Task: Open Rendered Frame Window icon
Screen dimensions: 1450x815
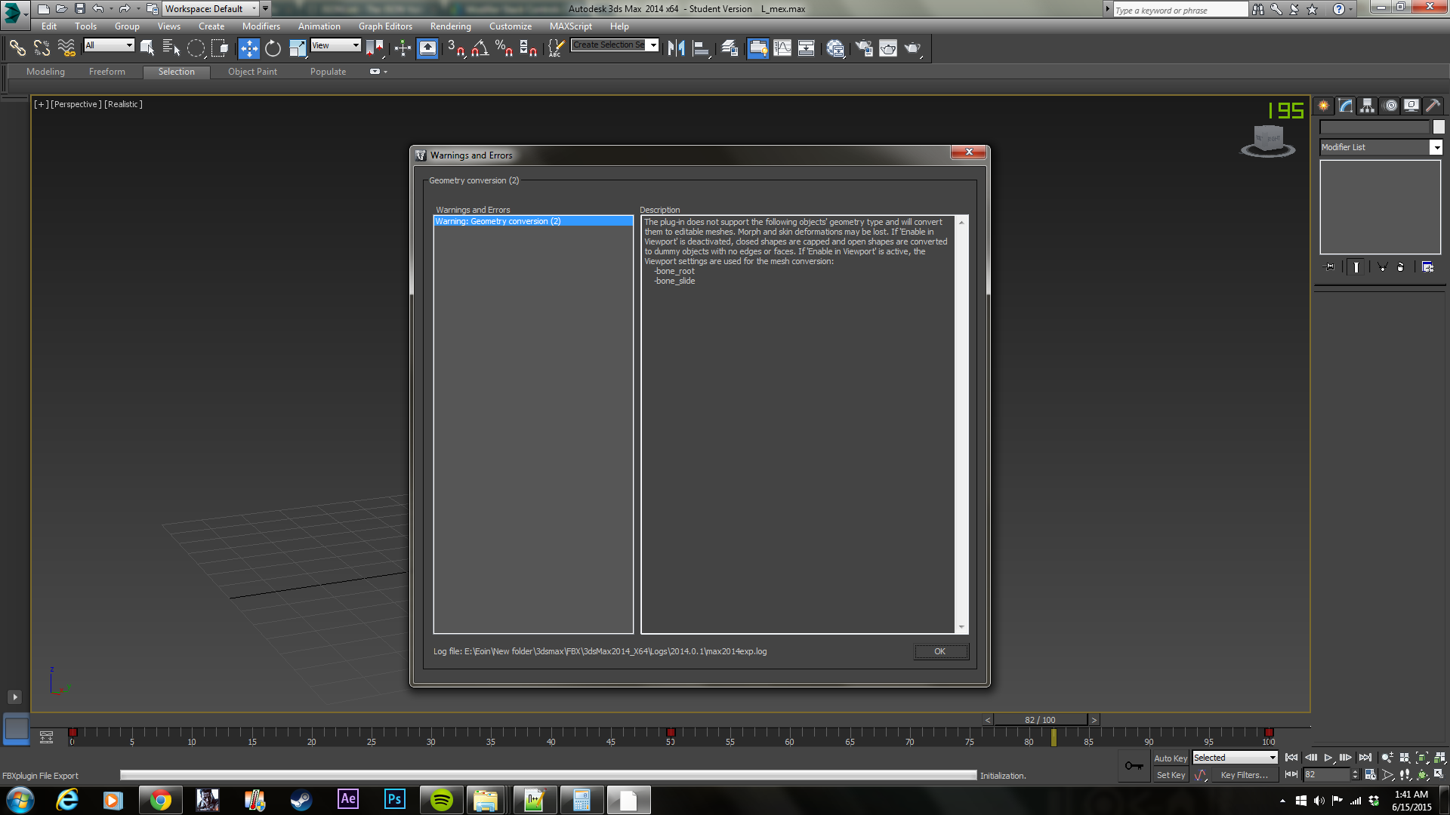Action: (888, 48)
